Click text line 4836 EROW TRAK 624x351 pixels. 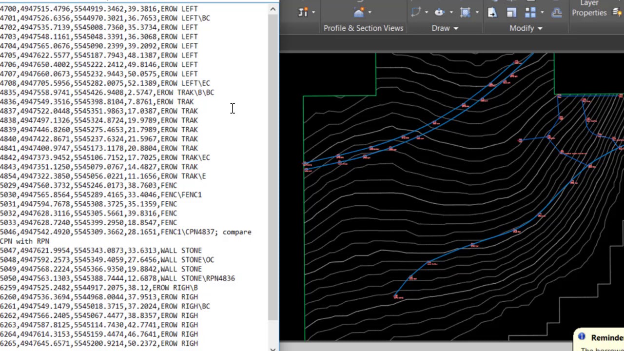[97, 101]
